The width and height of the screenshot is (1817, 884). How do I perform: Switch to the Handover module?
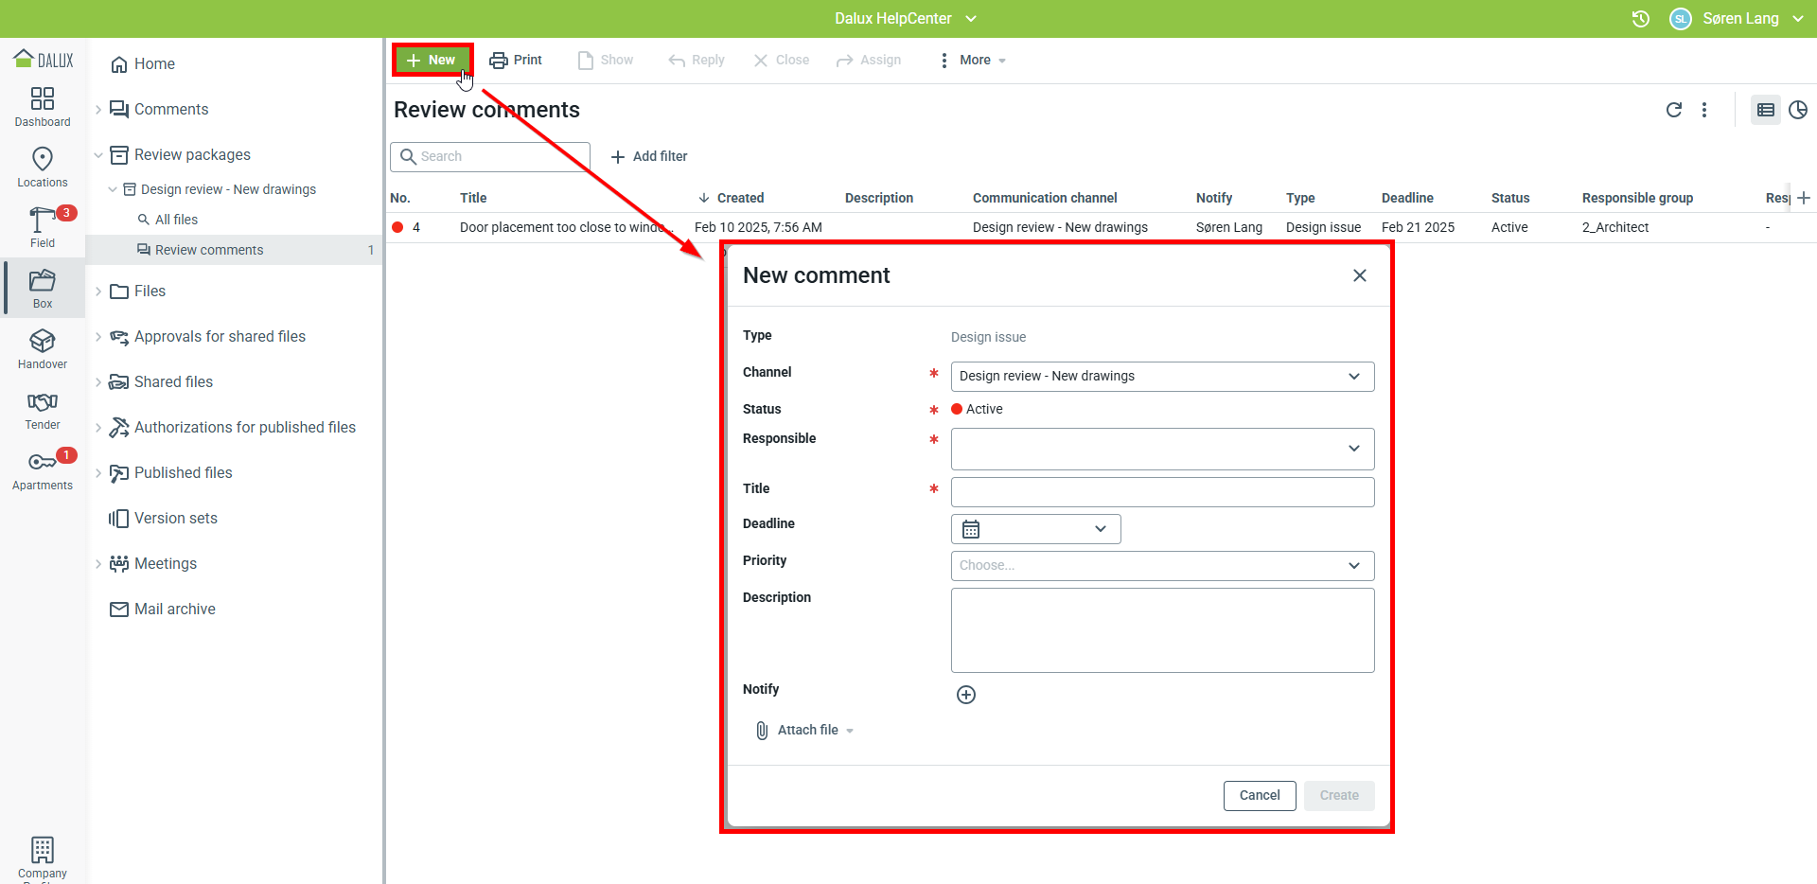43,349
